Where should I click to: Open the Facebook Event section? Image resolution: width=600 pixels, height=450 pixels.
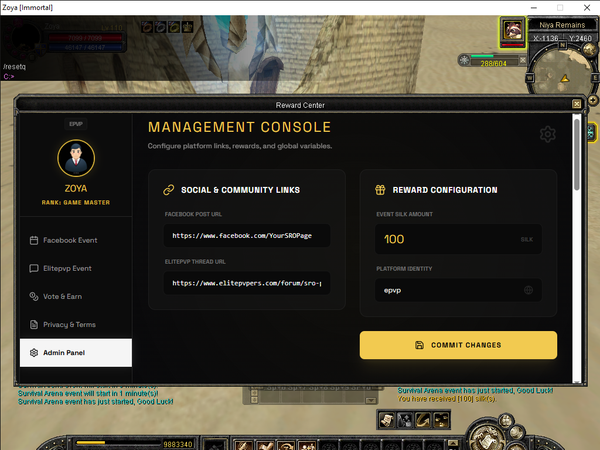[76, 240]
